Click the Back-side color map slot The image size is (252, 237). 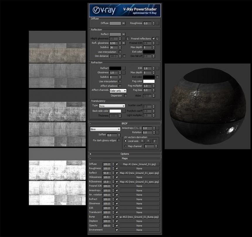coord(124,111)
